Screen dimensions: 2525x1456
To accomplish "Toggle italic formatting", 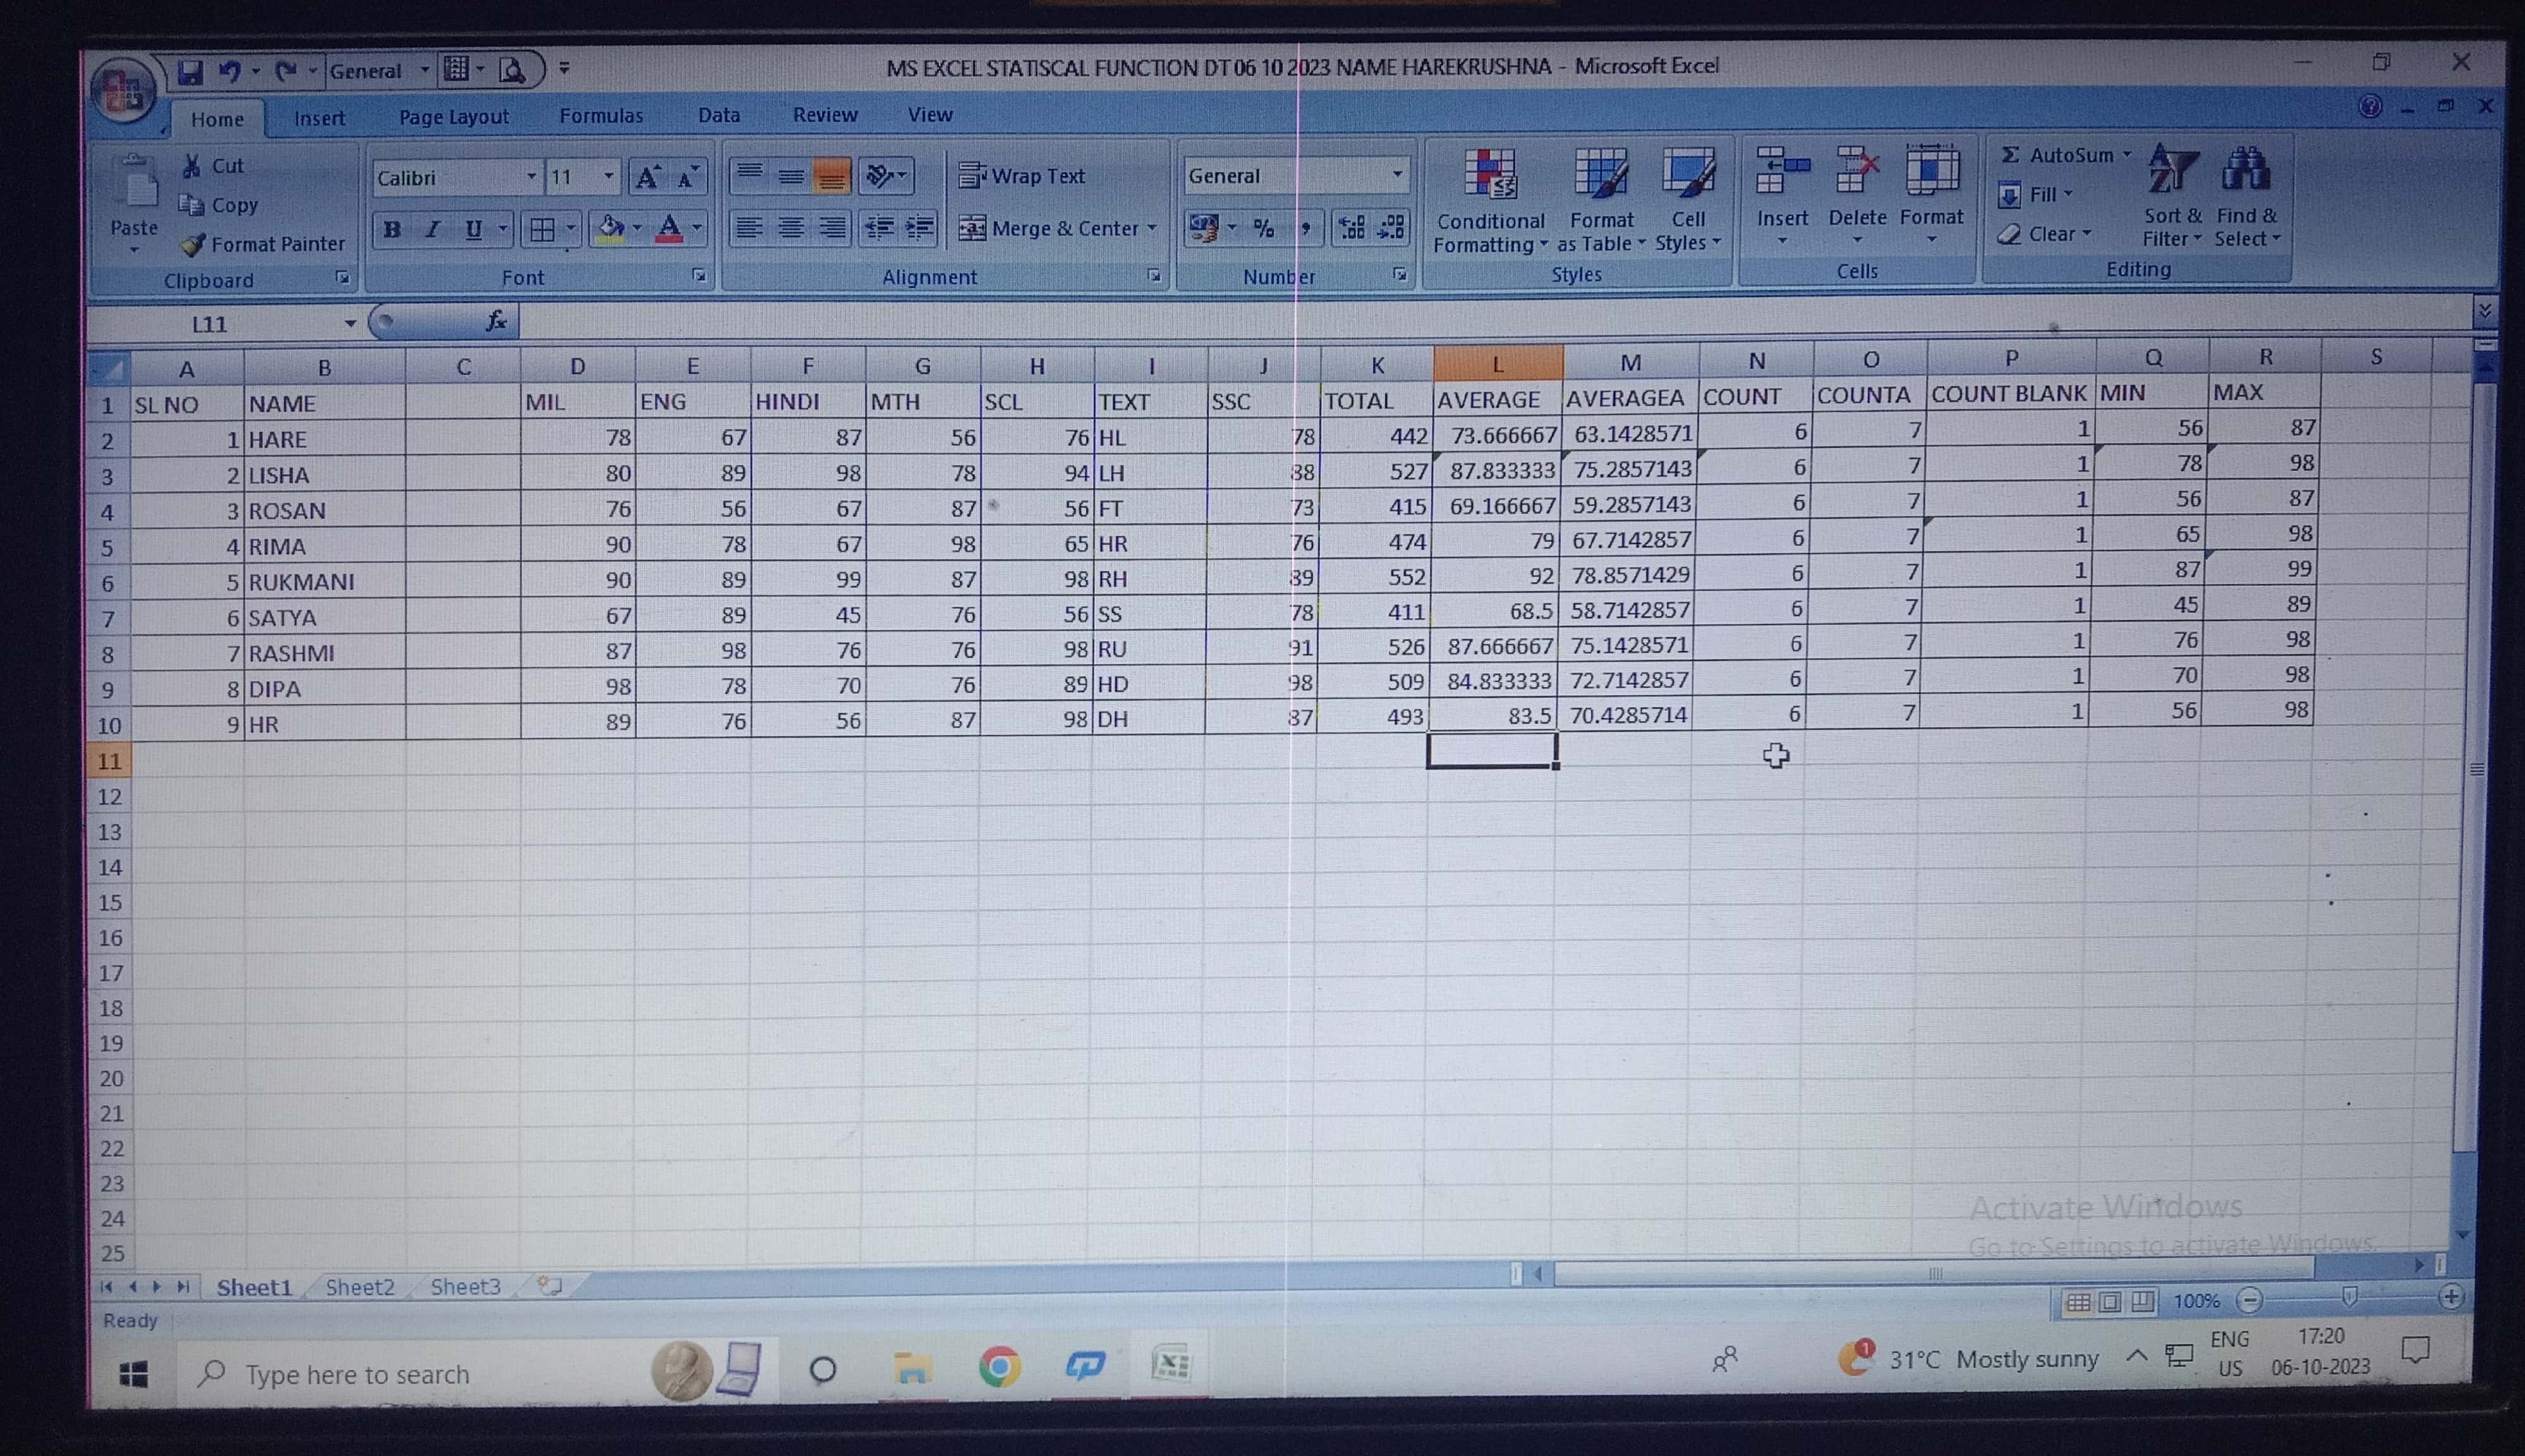I will point(433,230).
